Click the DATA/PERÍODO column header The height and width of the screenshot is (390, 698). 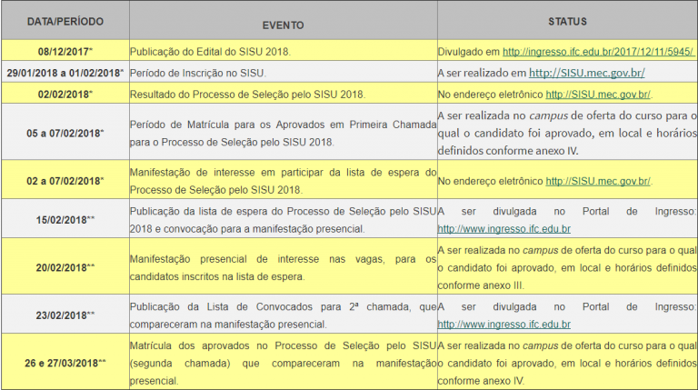coord(64,20)
